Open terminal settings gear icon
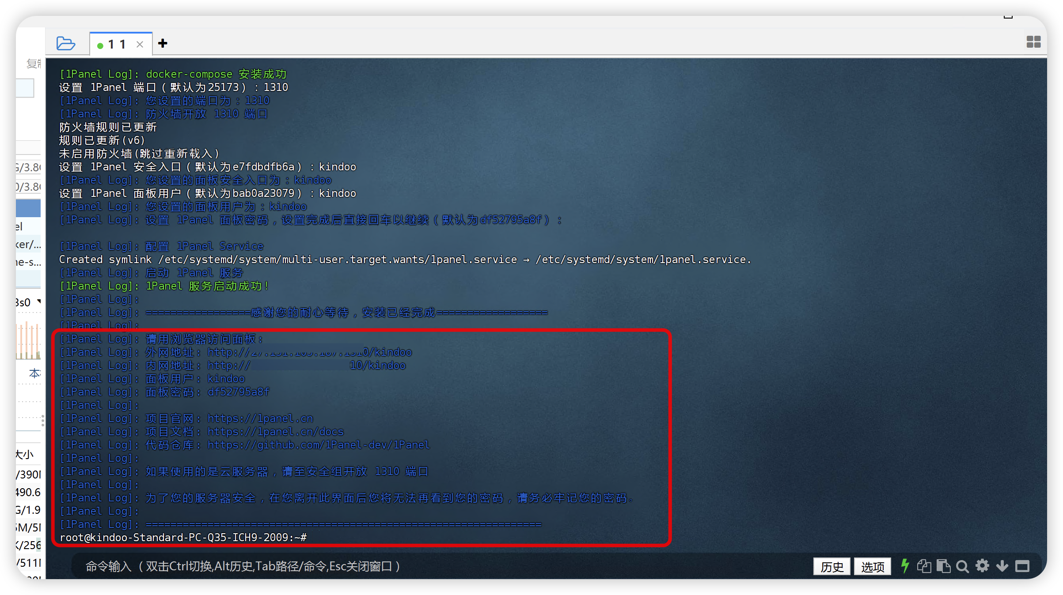The image size is (1063, 595). pyautogui.click(x=982, y=566)
